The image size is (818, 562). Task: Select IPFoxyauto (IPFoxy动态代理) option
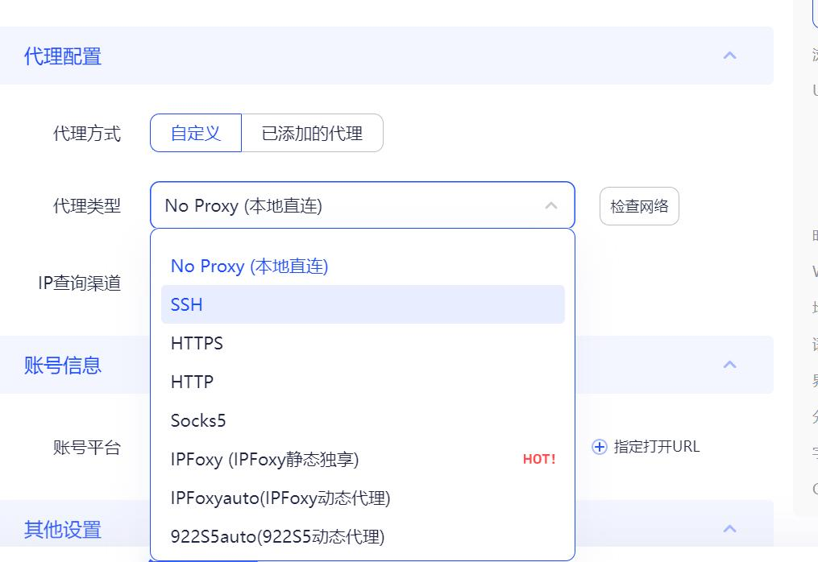[280, 498]
